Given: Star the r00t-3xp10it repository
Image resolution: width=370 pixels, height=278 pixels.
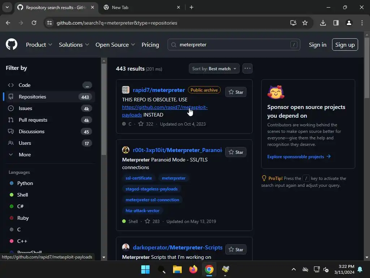Looking at the screenshot, I should click(x=236, y=152).
